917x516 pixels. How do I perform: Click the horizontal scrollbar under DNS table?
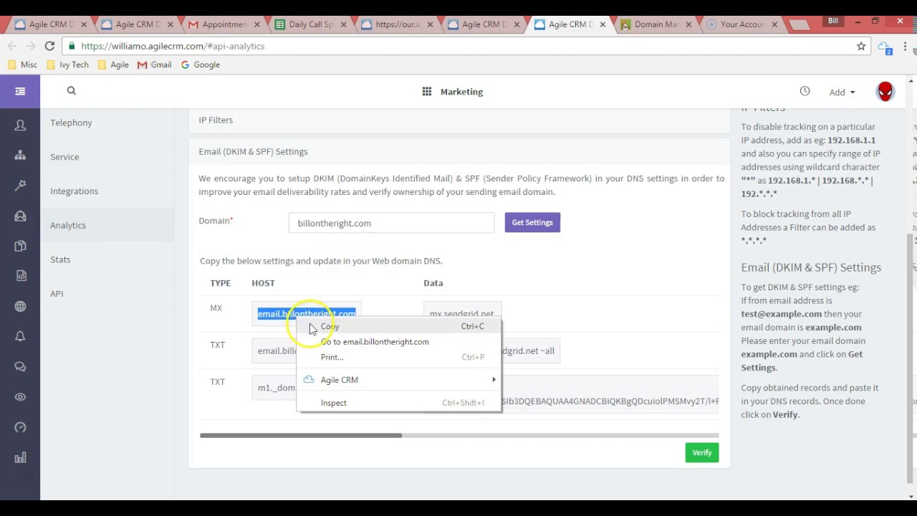click(x=301, y=435)
